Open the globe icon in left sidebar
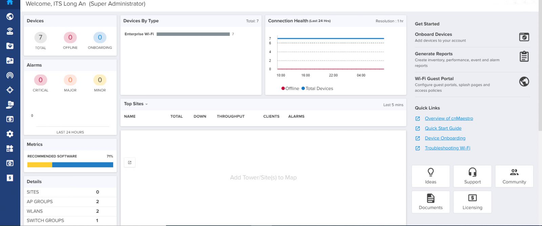 pyautogui.click(x=10, y=16)
